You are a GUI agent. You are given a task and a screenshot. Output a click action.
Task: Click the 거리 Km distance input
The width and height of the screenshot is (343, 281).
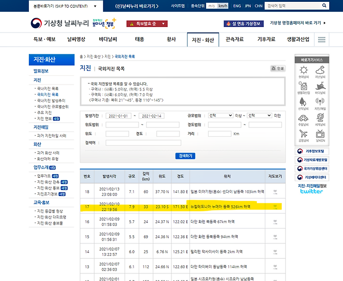click(x=220, y=134)
